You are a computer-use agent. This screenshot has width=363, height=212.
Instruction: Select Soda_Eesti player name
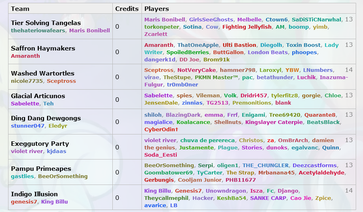click(x=160, y=155)
